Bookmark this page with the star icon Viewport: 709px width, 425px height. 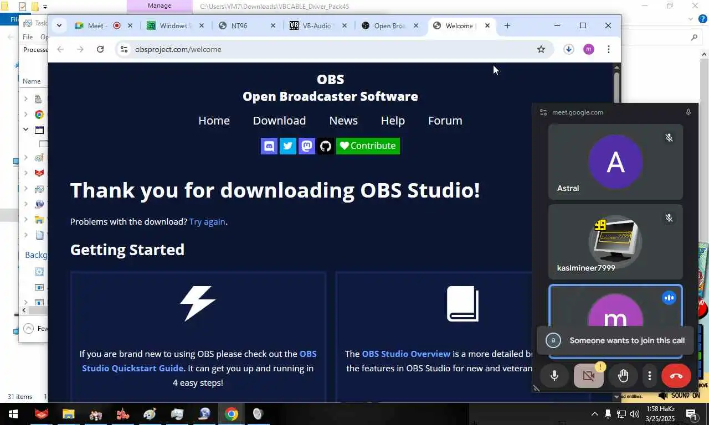click(x=541, y=49)
